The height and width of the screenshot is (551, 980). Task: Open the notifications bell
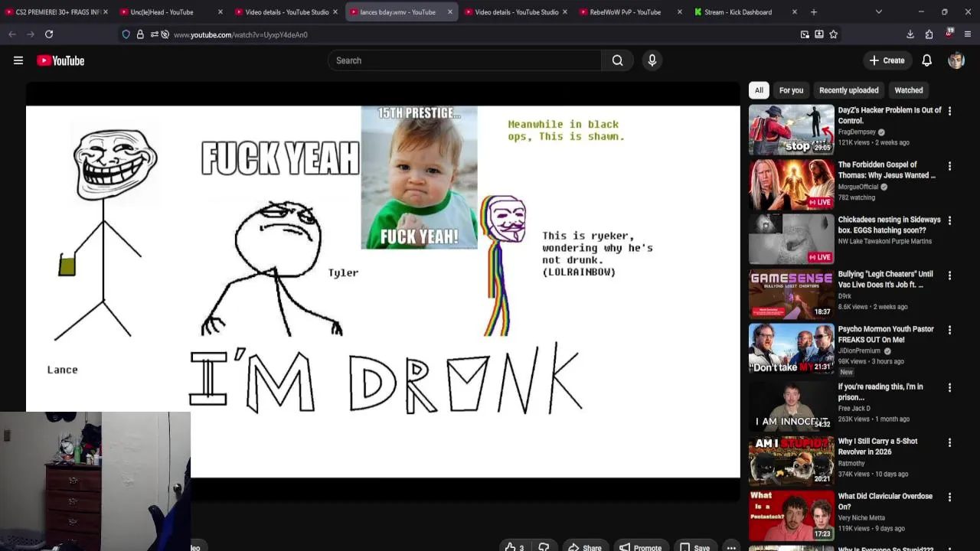click(926, 60)
